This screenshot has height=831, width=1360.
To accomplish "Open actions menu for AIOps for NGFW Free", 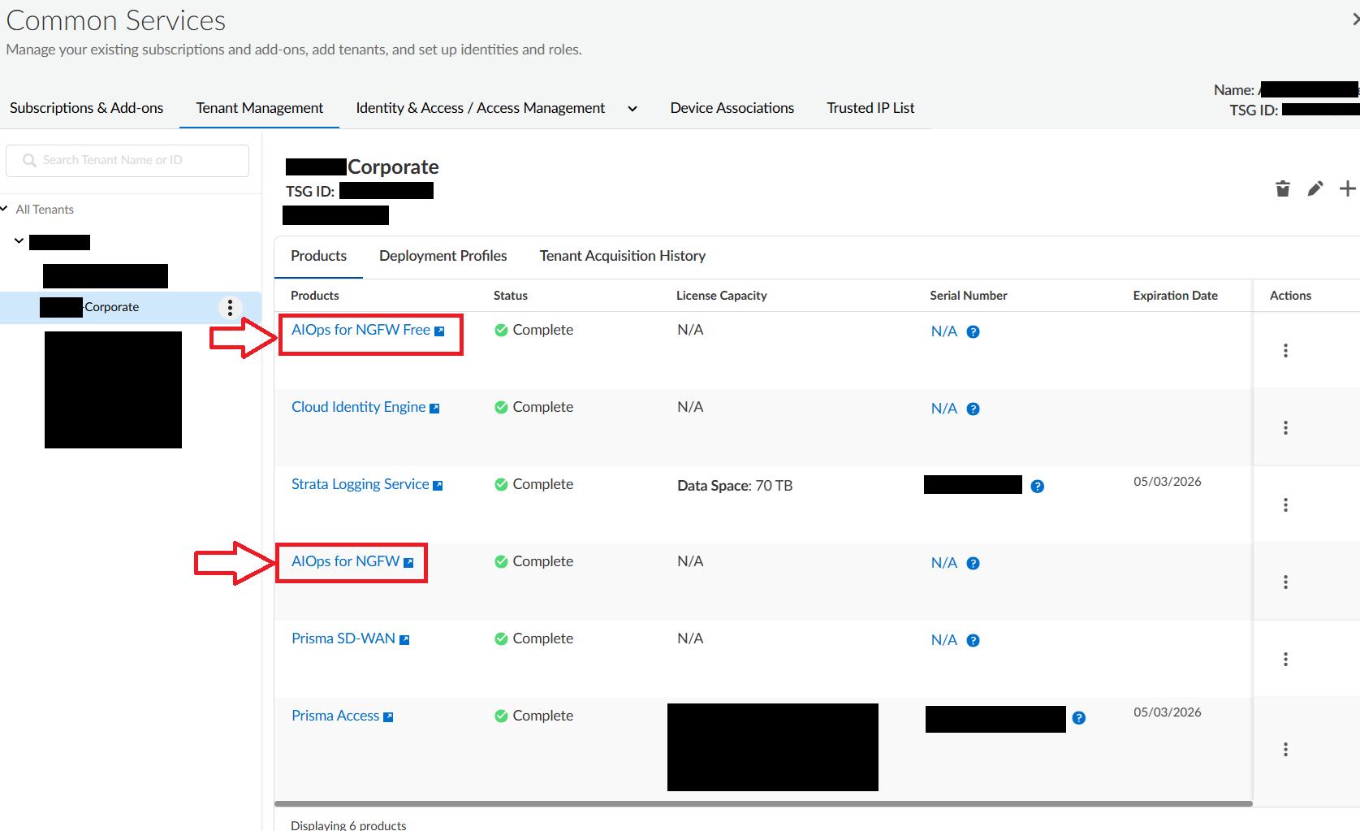I will (x=1285, y=350).
